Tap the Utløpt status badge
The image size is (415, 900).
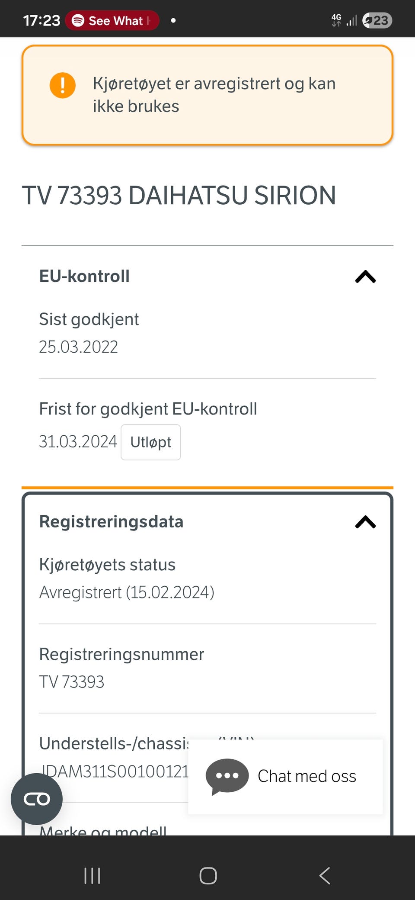pos(151,442)
